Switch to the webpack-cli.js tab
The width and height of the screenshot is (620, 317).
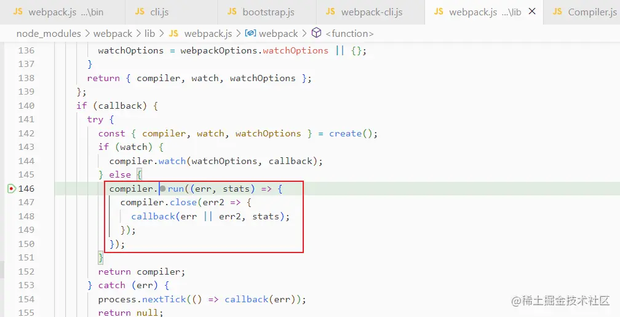point(370,12)
